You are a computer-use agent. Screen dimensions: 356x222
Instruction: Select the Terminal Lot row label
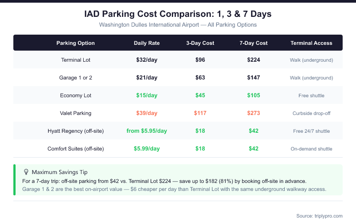(x=76, y=59)
